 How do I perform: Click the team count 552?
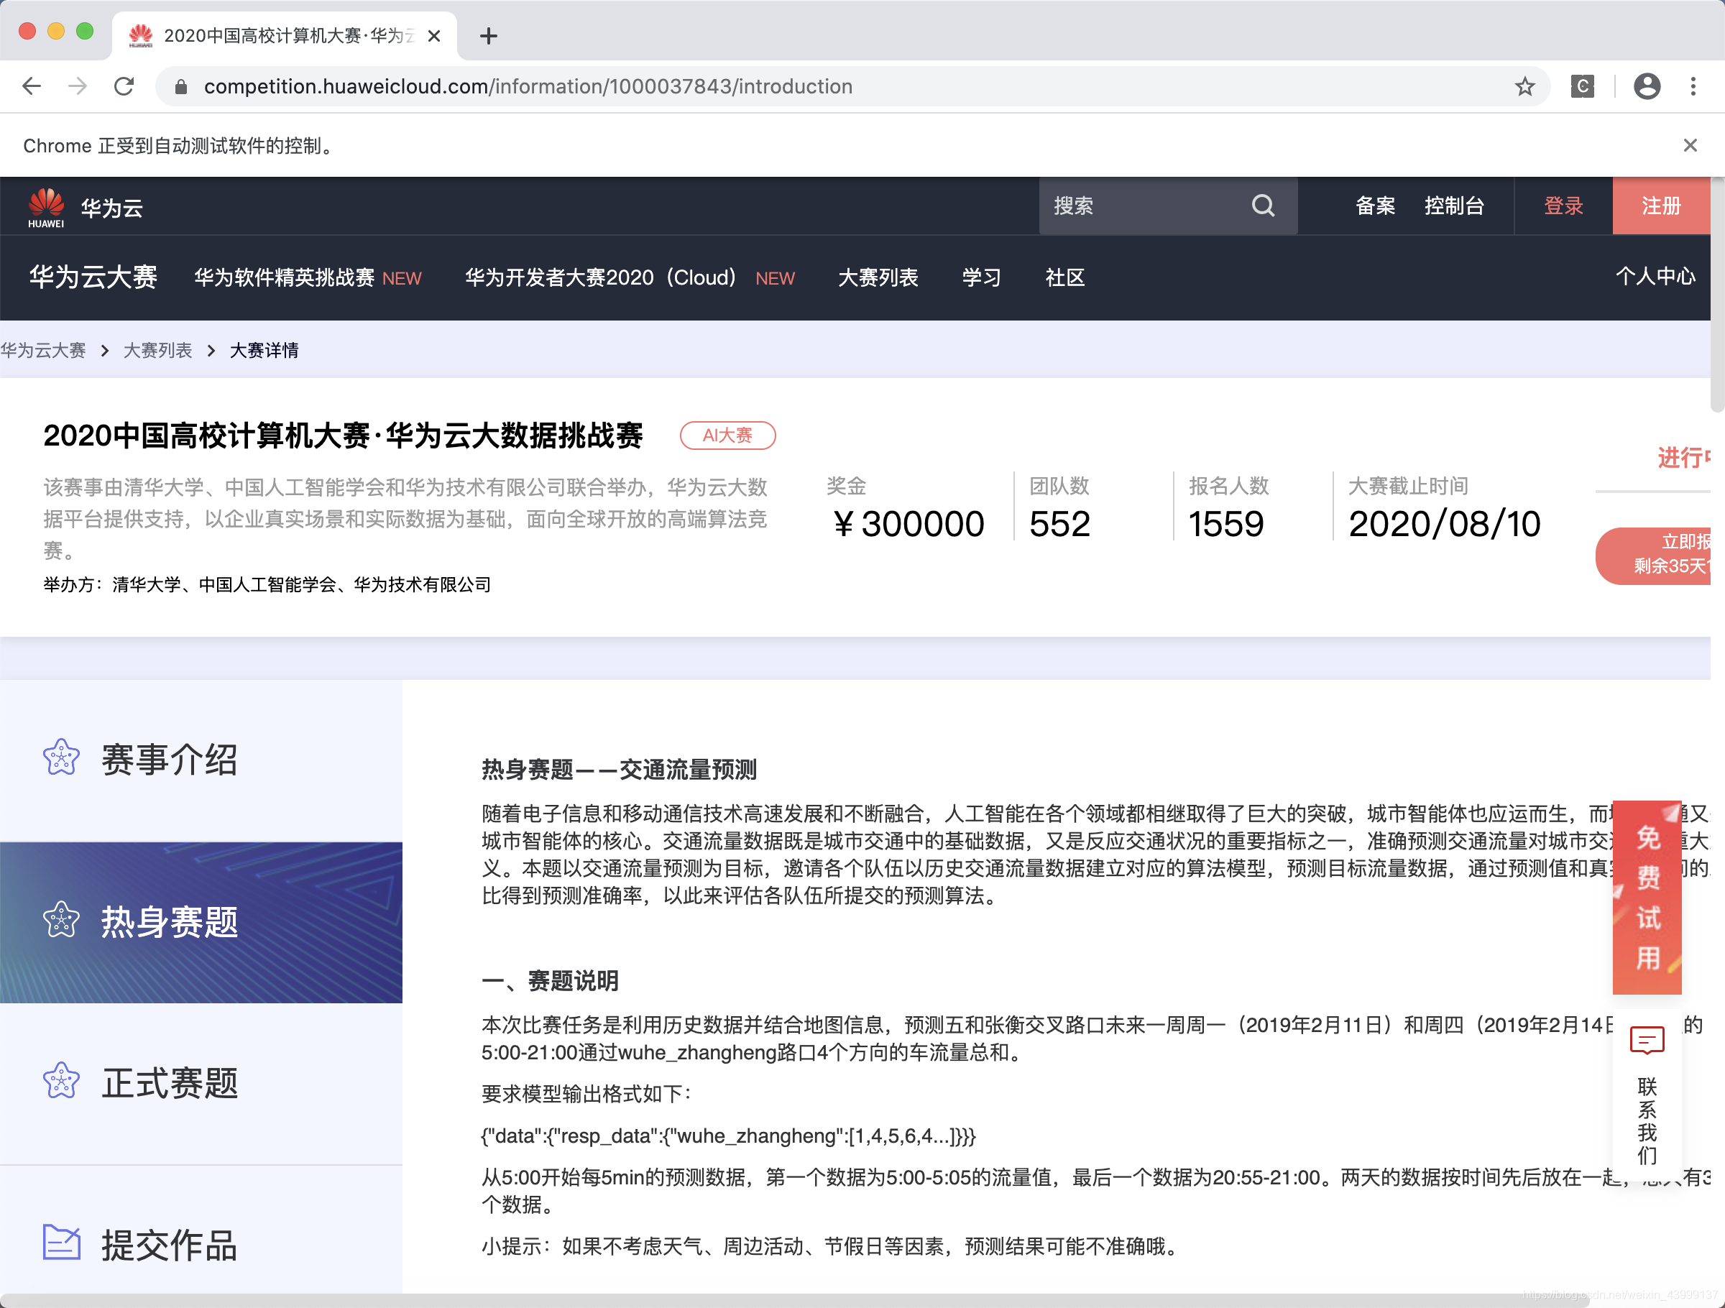[x=1059, y=523]
